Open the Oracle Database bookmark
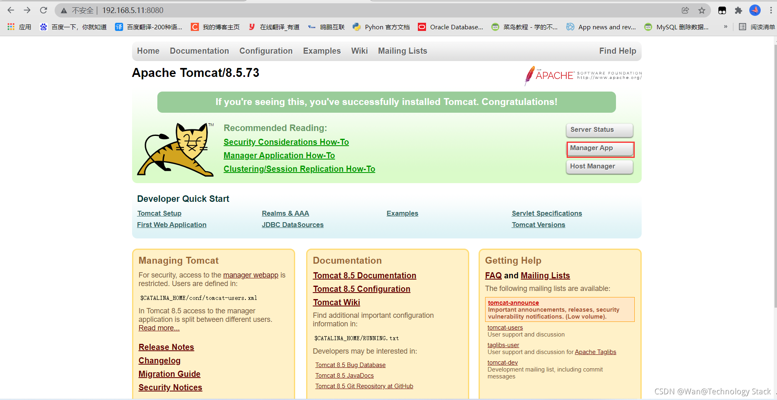The width and height of the screenshot is (777, 400). 450,27
